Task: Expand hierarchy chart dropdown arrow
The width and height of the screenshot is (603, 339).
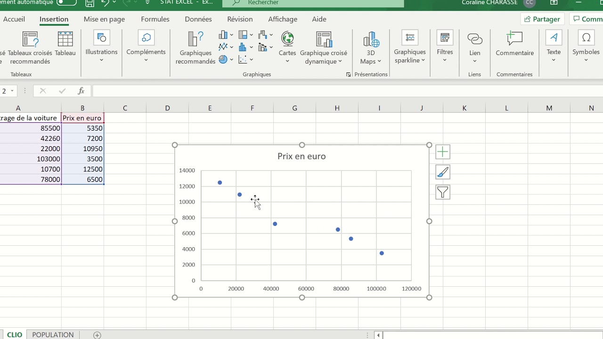Action: 251,35
